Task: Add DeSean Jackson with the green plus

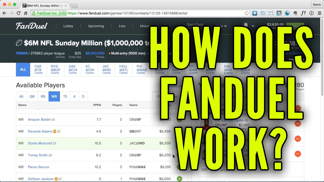Action: pyautogui.click(x=179, y=179)
